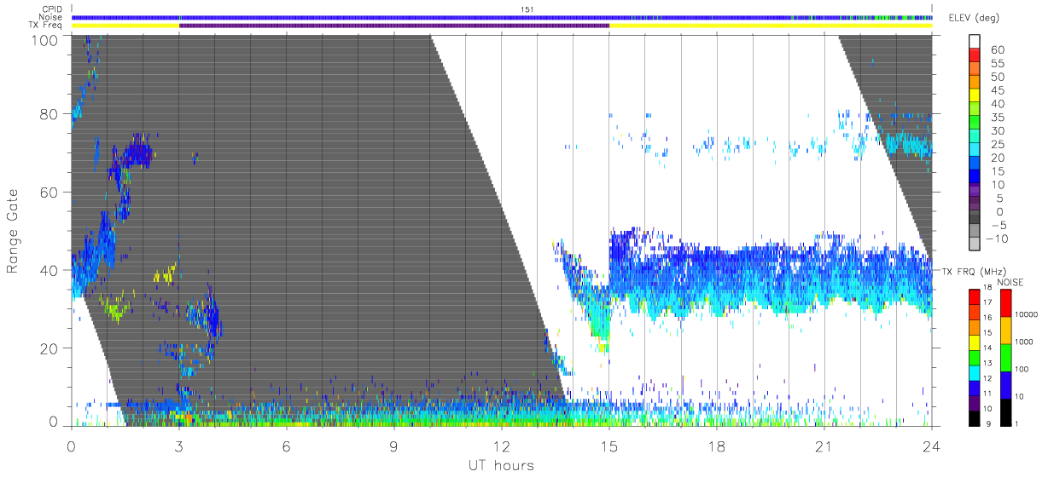Click the 'ELEV (deg)' colorbar title
Image resolution: width=1048 pixels, height=483 pixels.
tap(975, 18)
